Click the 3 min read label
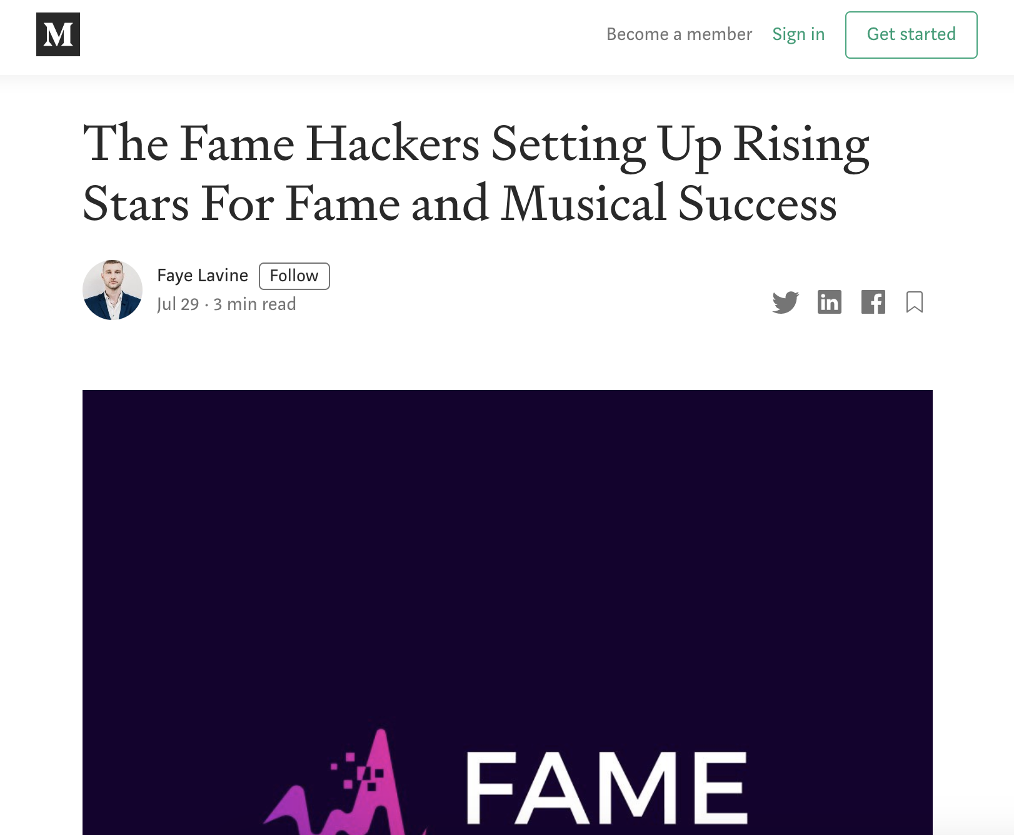The image size is (1014, 835). (255, 304)
